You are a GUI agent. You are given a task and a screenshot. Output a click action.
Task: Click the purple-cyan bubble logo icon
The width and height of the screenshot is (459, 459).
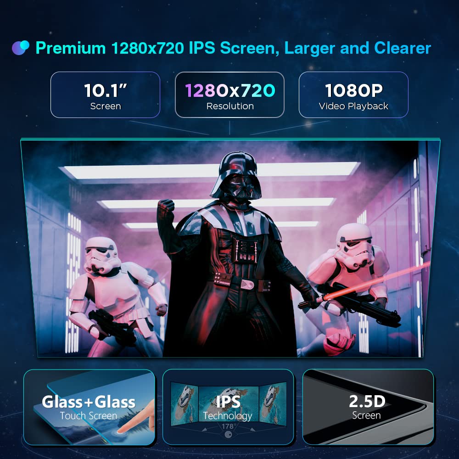coord(21,48)
